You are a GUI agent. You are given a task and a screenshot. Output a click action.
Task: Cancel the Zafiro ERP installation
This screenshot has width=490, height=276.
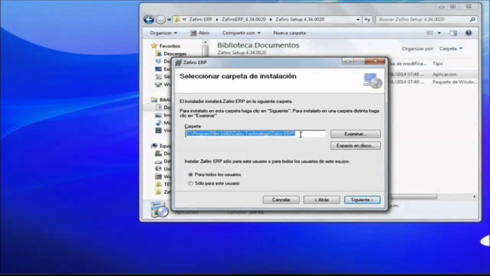281,200
